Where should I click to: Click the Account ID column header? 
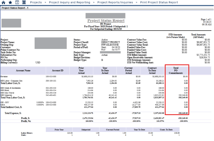[58, 71]
